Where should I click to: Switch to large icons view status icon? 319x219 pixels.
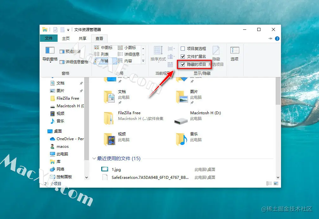(x=276, y=183)
